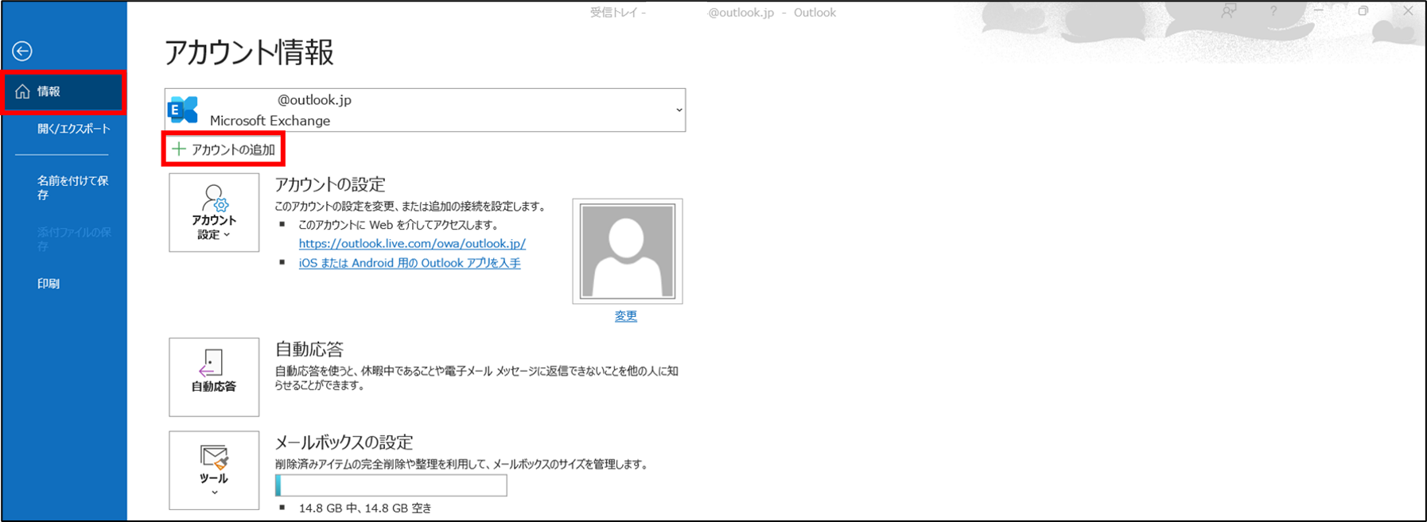
Task: Expand the account selection dropdown arrow
Action: click(x=679, y=110)
